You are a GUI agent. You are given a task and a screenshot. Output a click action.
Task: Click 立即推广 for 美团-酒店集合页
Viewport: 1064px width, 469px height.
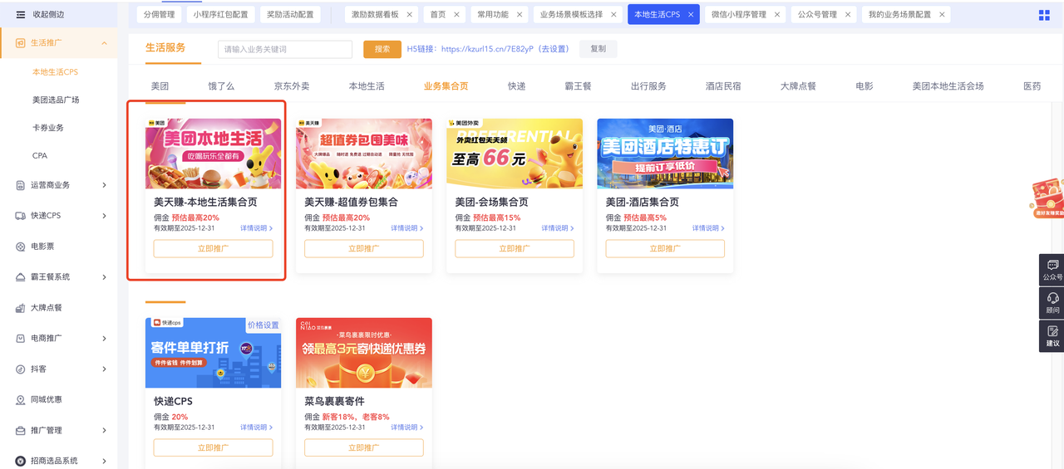(665, 248)
